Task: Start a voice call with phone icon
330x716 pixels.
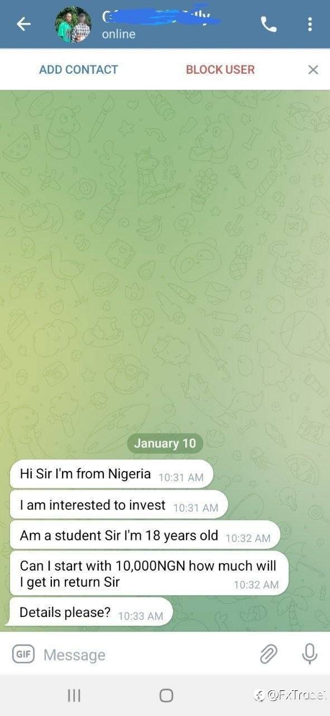Action: click(269, 24)
